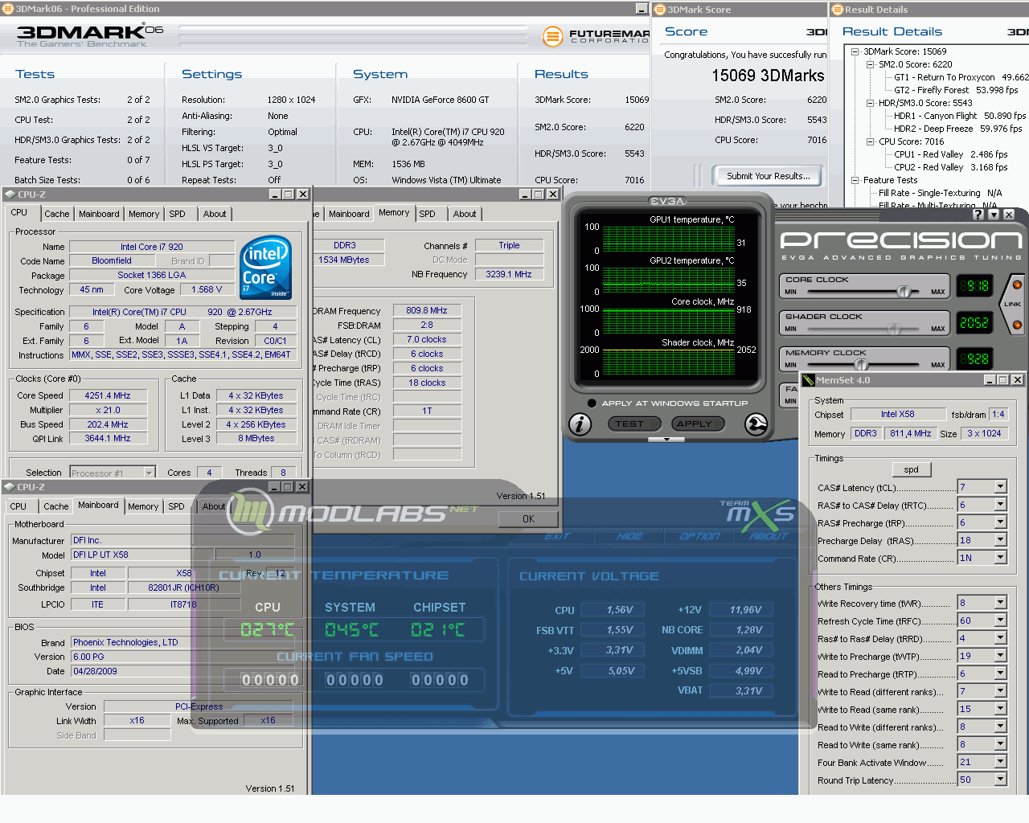Click HIDE in the hardware monitor

629,536
